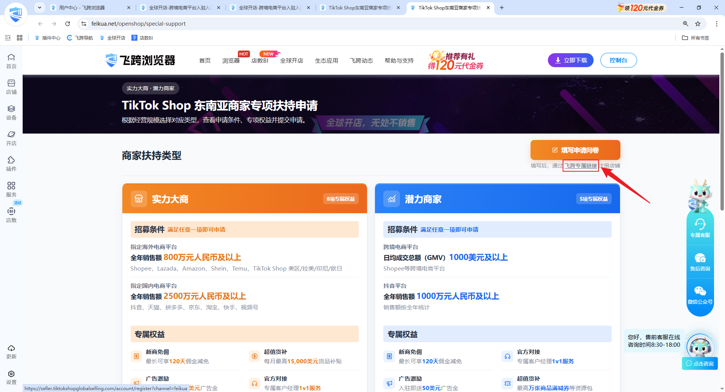Reload the page with the refresh icon
This screenshot has width=725, height=392.
tap(68, 24)
